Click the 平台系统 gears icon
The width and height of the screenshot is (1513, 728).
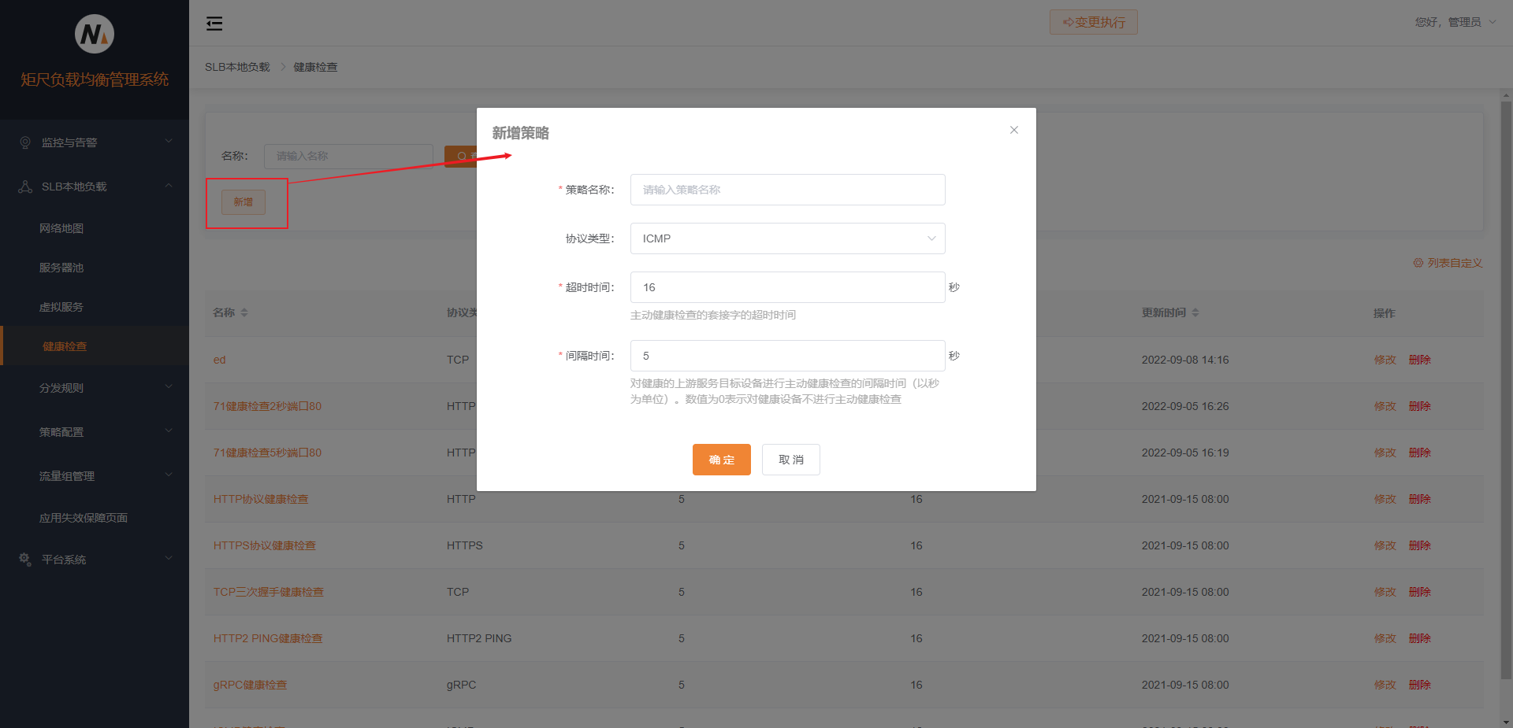[25, 560]
